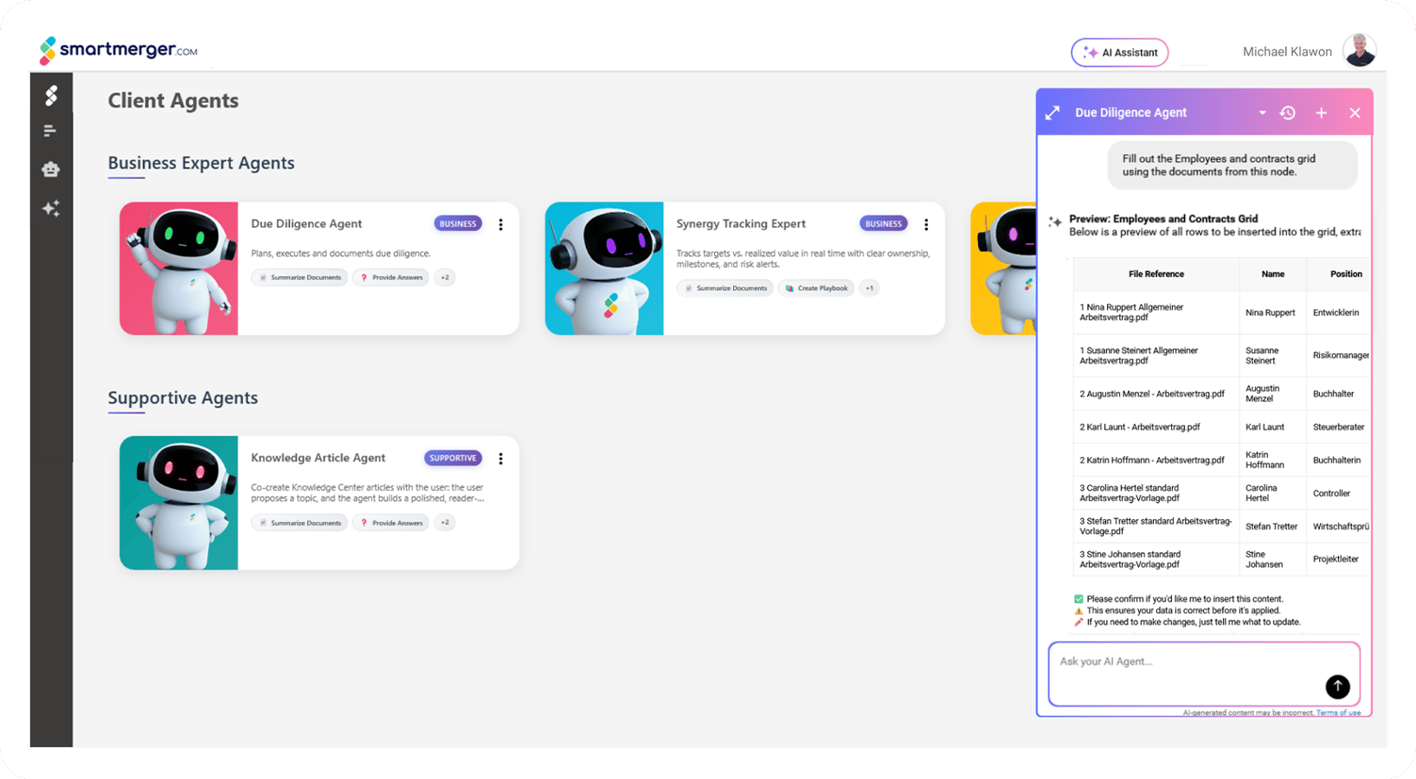Open the Due Diligence Agent card title

pyautogui.click(x=306, y=223)
